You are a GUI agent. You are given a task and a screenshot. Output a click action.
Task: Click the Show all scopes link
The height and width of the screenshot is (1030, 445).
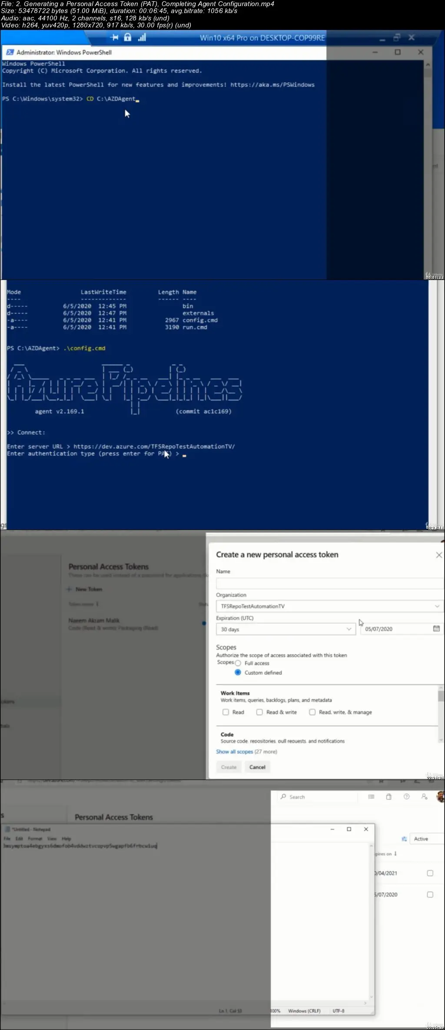point(234,752)
